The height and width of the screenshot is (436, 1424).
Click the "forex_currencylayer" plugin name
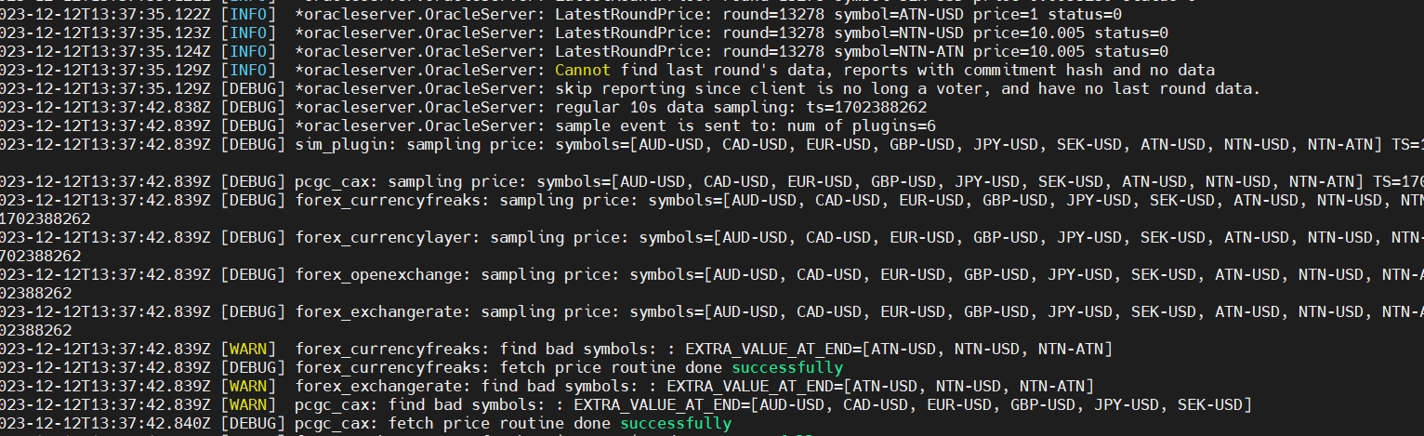point(383,237)
